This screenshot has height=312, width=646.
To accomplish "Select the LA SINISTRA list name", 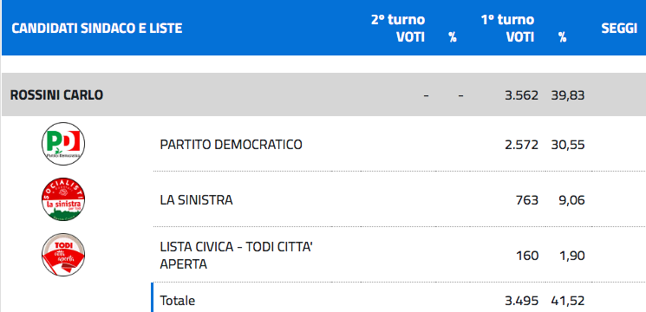I will pyautogui.click(x=196, y=200).
